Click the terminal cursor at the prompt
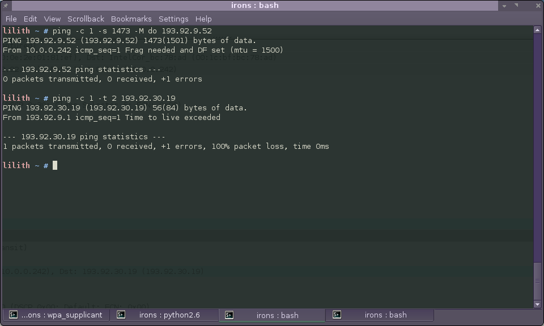This screenshot has height=326, width=544. 55,165
